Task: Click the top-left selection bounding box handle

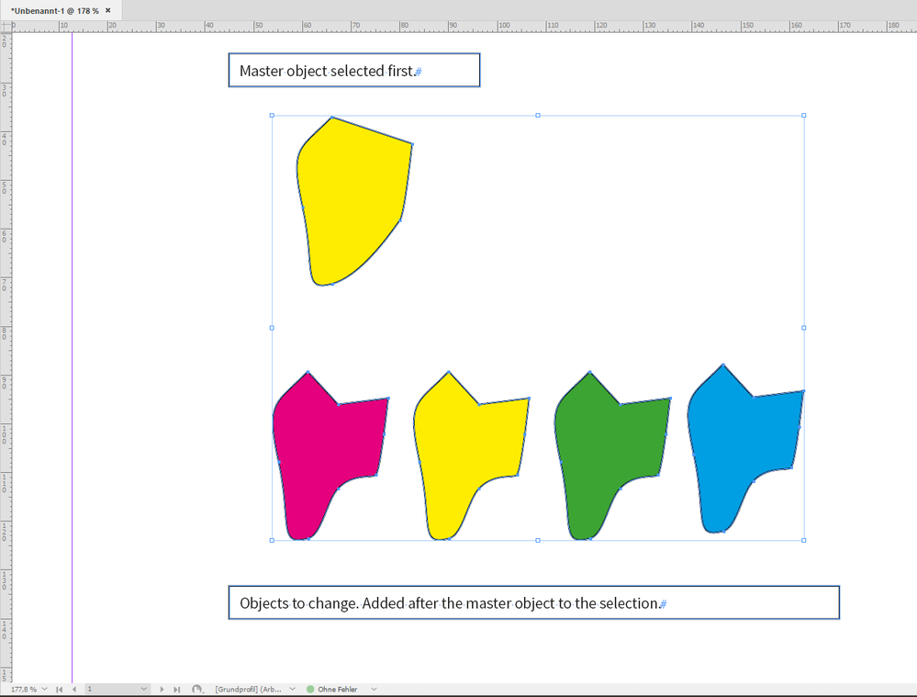Action: (x=272, y=116)
